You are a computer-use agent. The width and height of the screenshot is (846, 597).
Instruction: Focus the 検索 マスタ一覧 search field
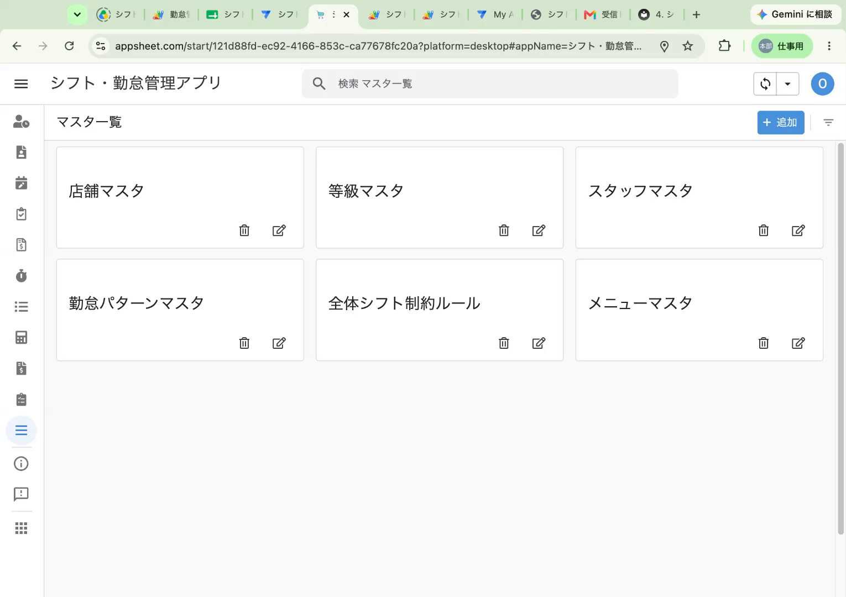(x=490, y=84)
